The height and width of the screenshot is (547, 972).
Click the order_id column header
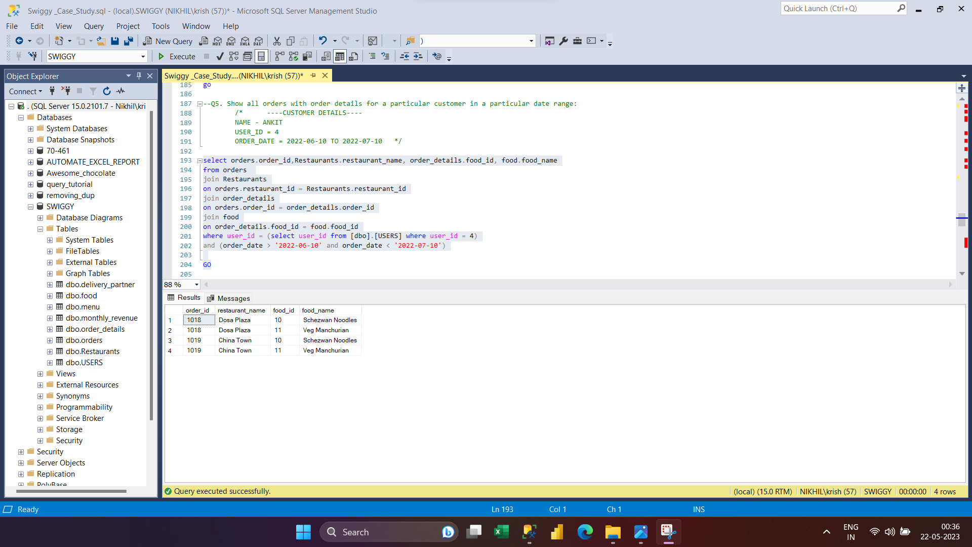[x=197, y=310]
